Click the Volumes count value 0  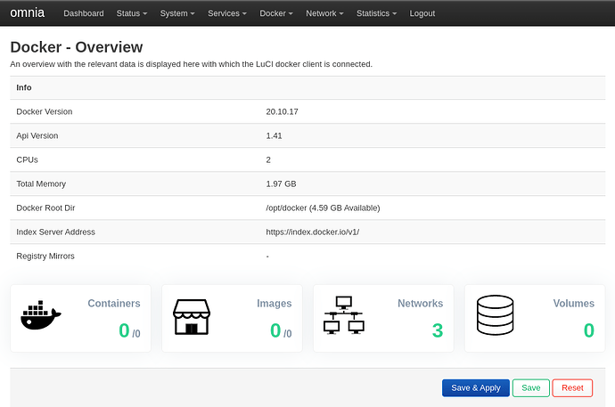coord(589,330)
